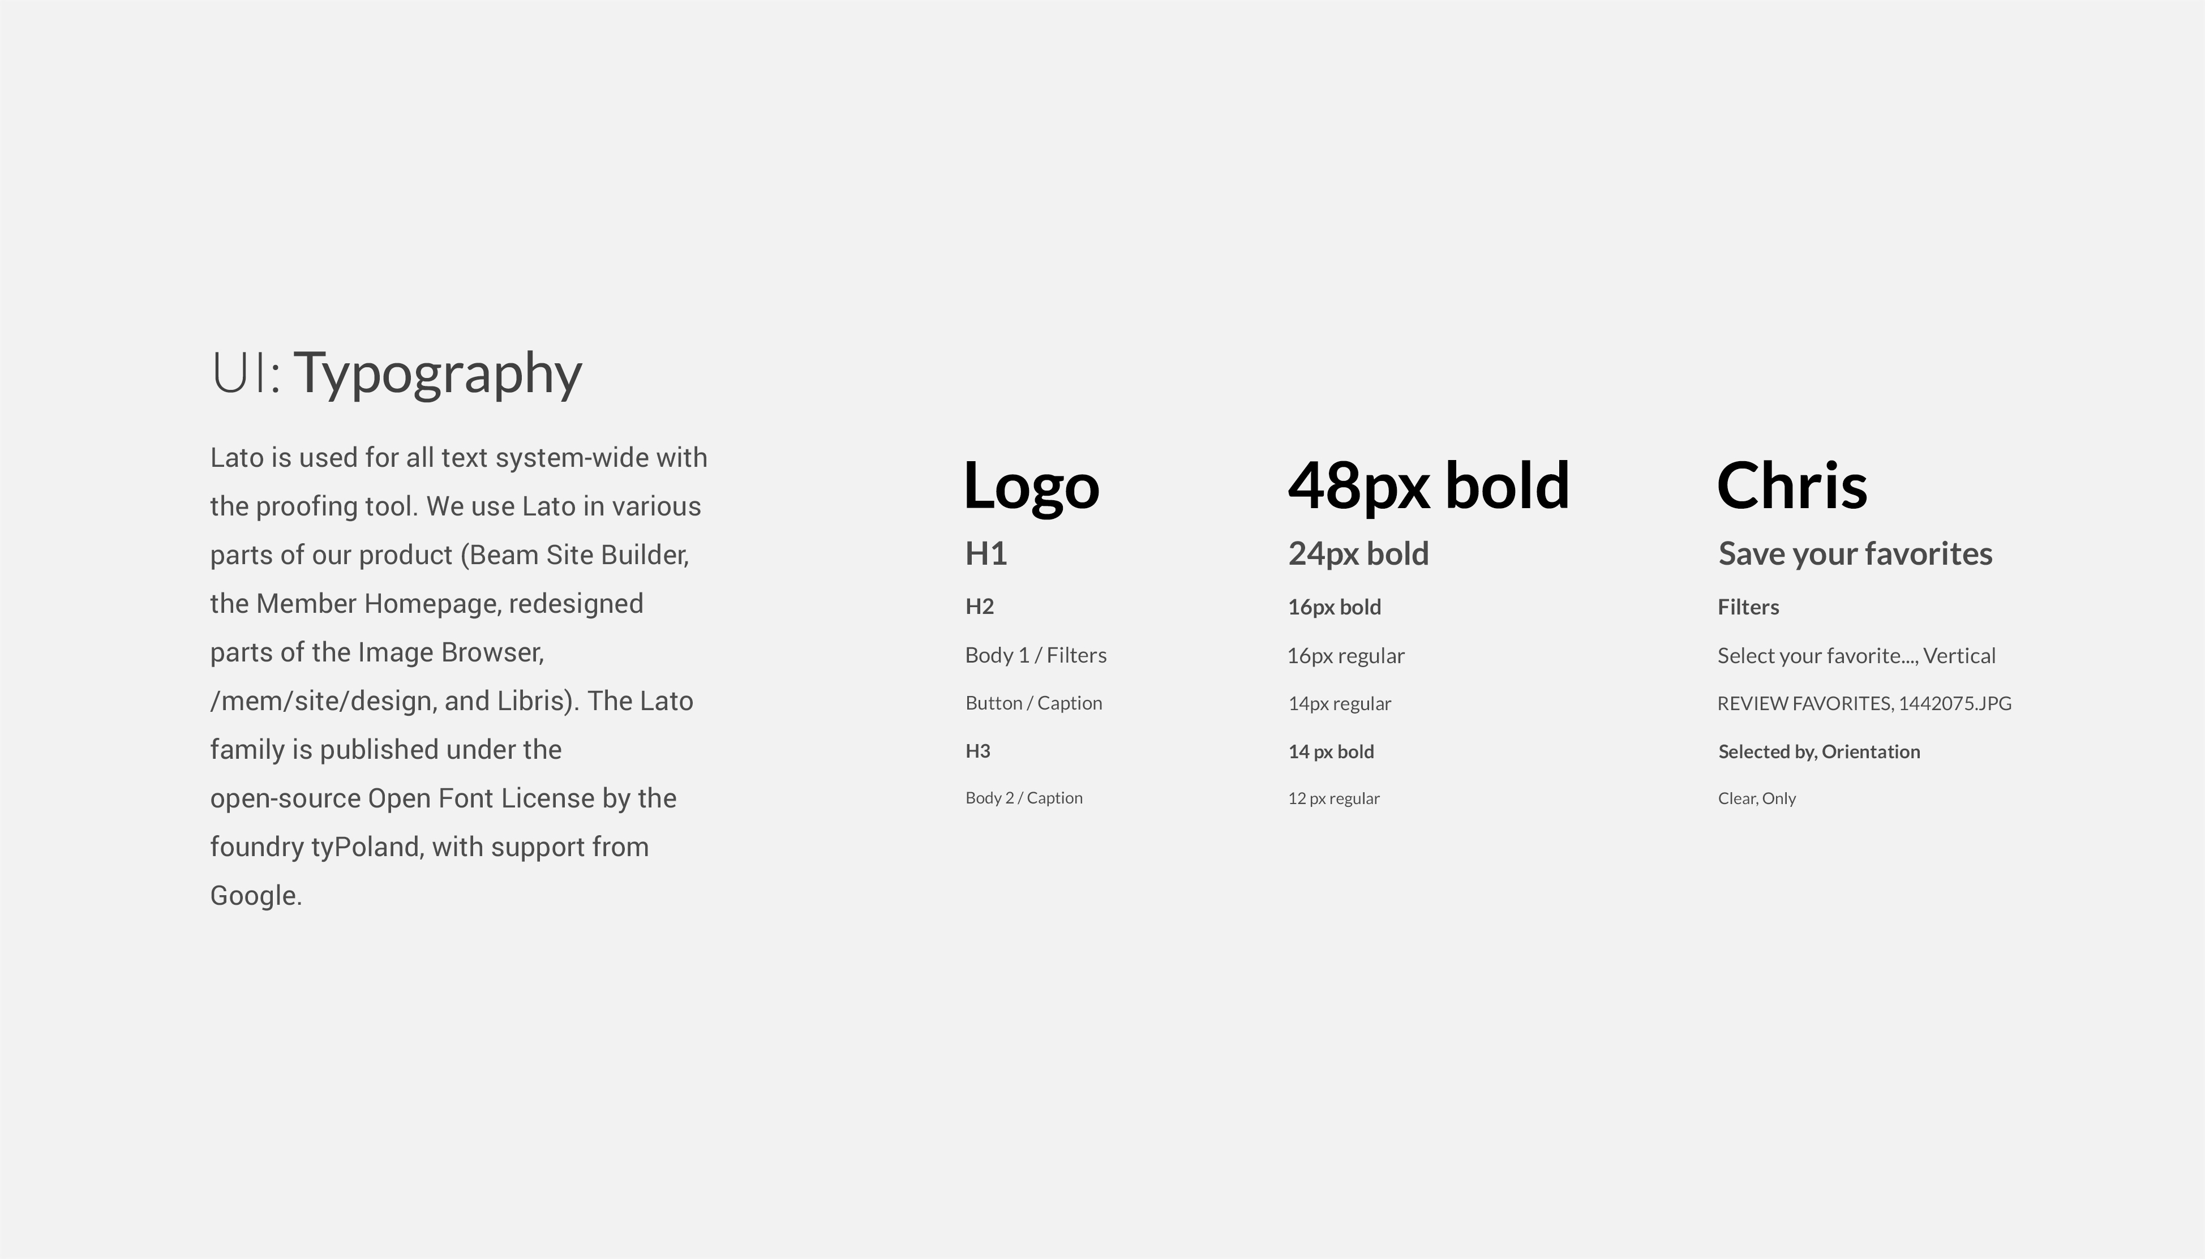The image size is (2205, 1259).
Task: Select the Body 1 / Filters style
Action: point(1036,654)
